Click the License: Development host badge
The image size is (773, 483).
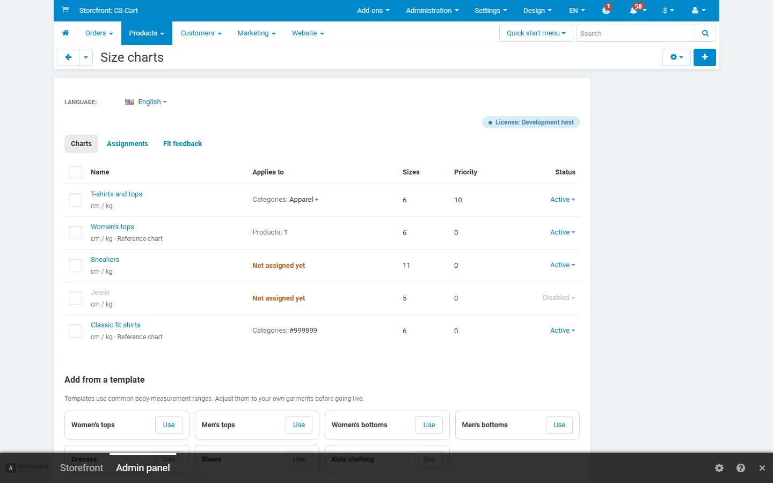[531, 122]
